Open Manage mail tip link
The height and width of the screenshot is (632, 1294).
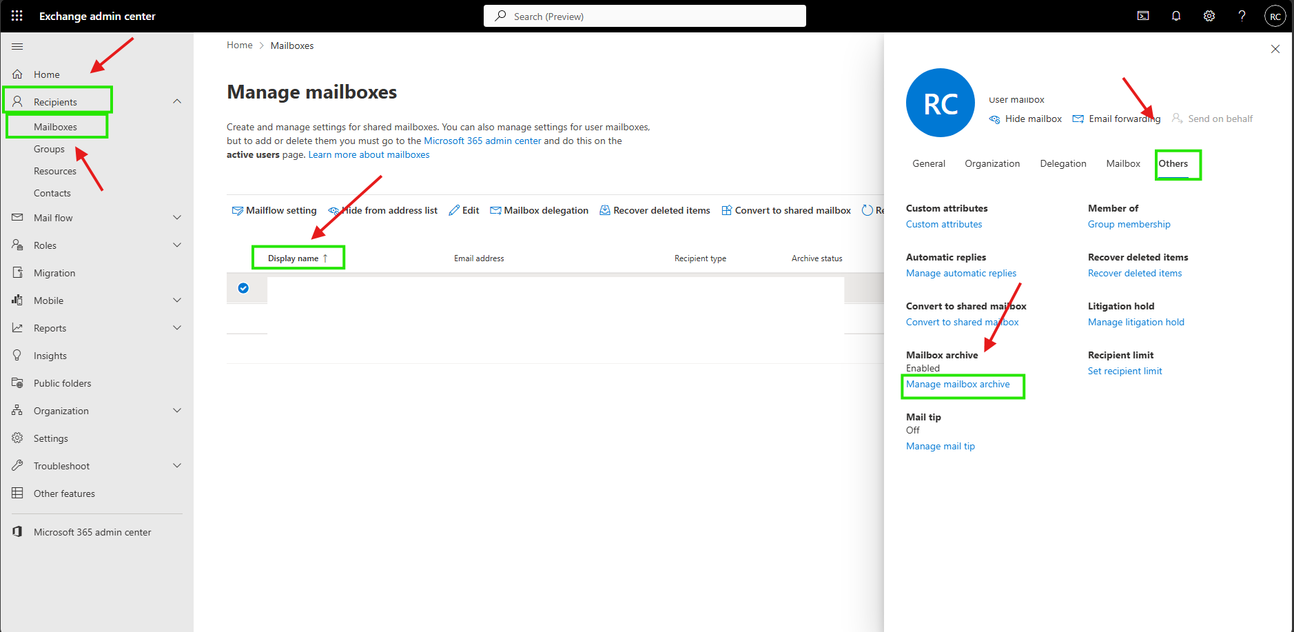pos(941,446)
